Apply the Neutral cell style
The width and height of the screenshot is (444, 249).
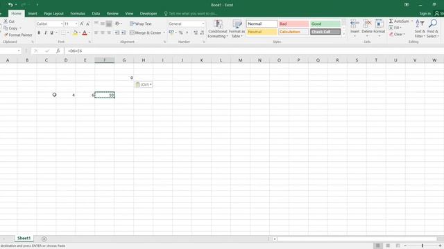pyautogui.click(x=262, y=32)
